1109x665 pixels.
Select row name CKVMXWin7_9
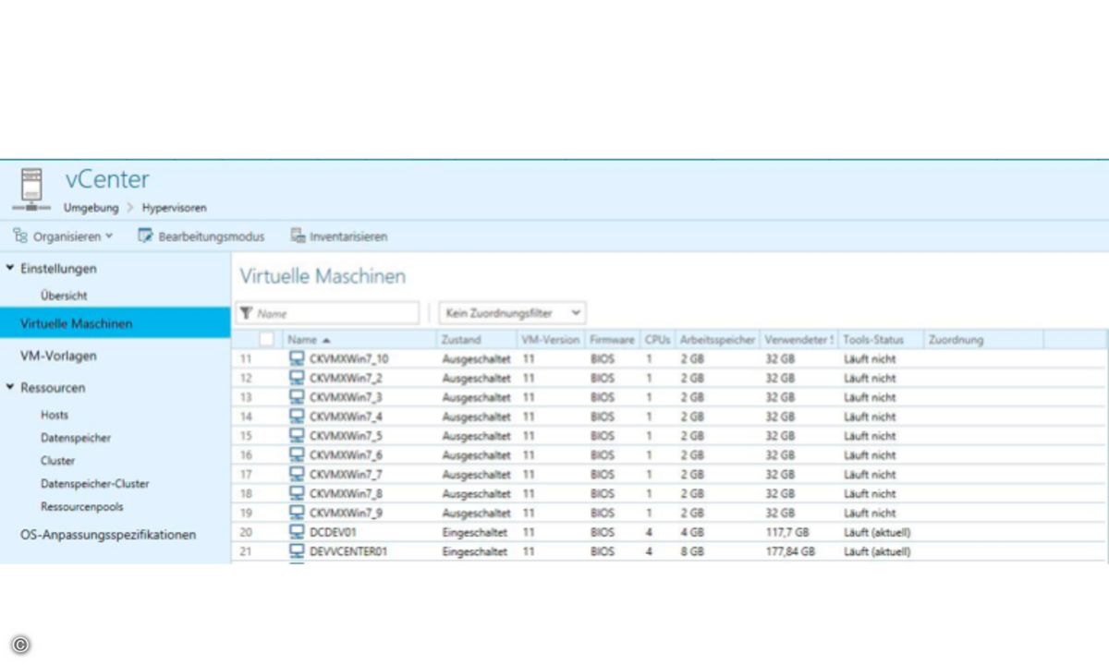(x=346, y=513)
